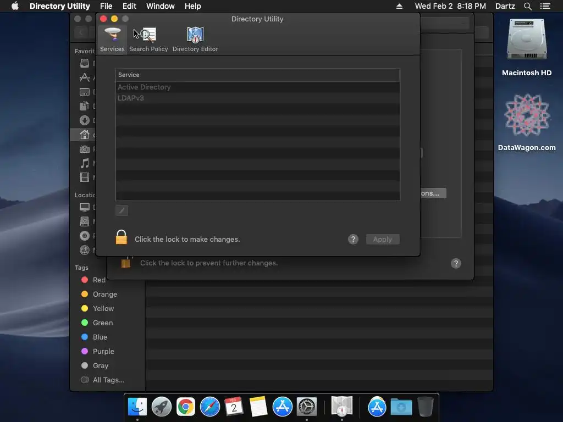Open Safari from the Dock
Screen dimensions: 563x422
pyautogui.click(x=209, y=407)
